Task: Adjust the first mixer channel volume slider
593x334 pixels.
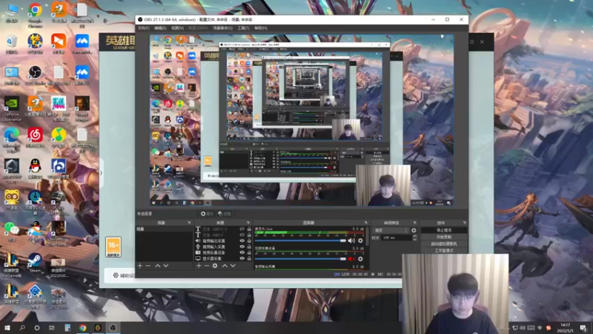Action: 301,240
